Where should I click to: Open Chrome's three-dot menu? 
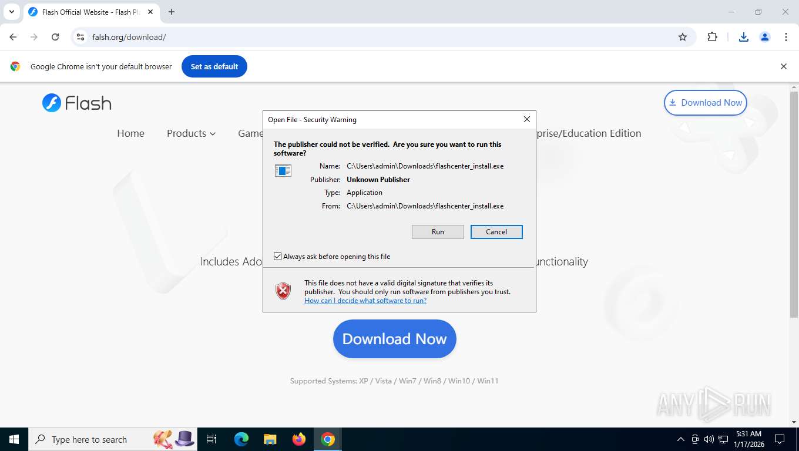tap(786, 37)
